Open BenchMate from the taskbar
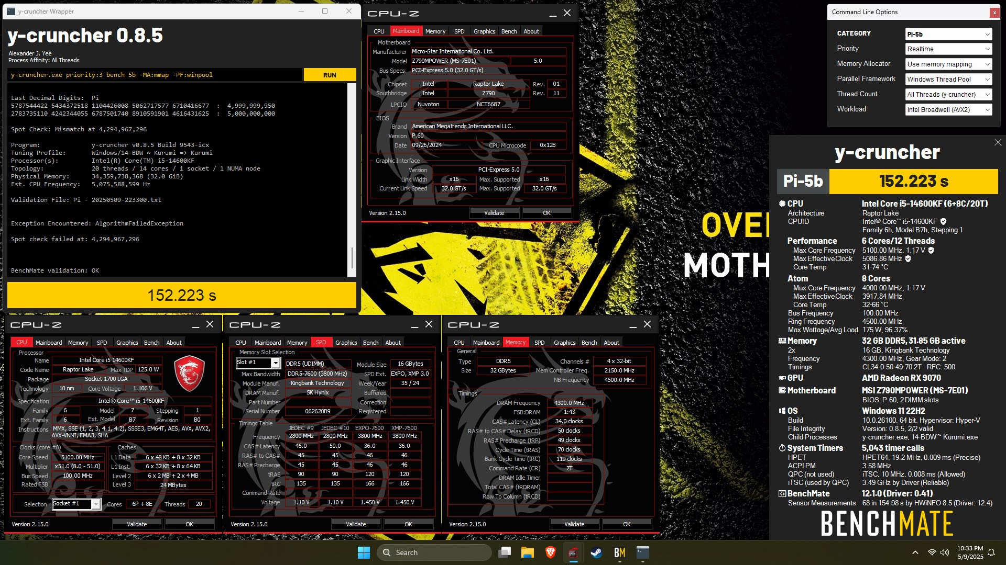 tap(620, 552)
